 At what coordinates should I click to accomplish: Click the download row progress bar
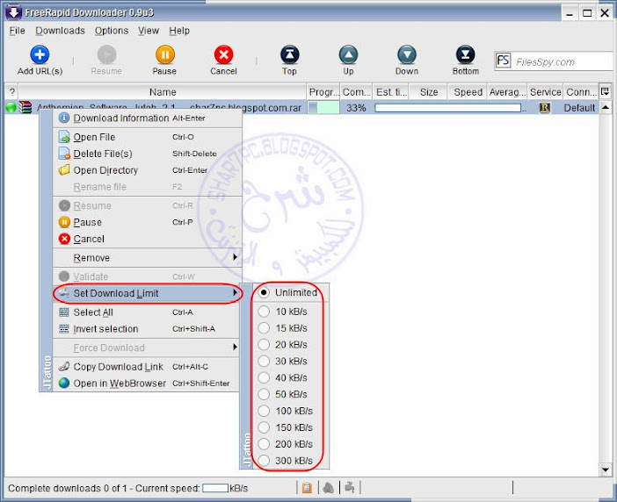323,108
